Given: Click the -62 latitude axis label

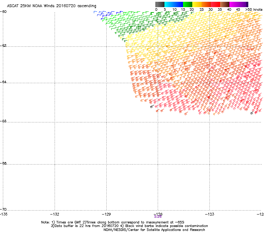Looking at the screenshot, I should [x=3, y=45].
